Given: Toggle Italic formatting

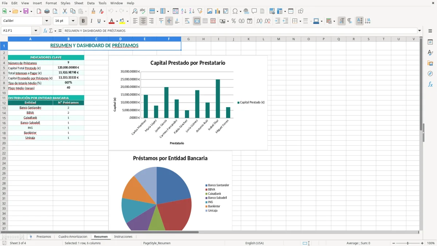Looking at the screenshot, I should (91, 21).
